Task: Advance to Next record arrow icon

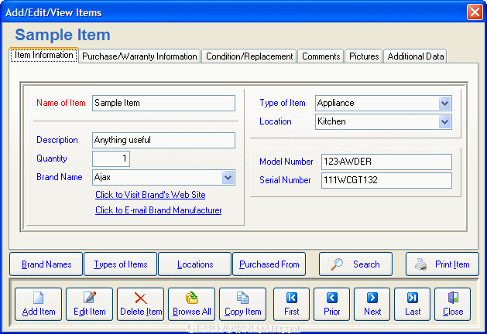Action: click(x=372, y=298)
